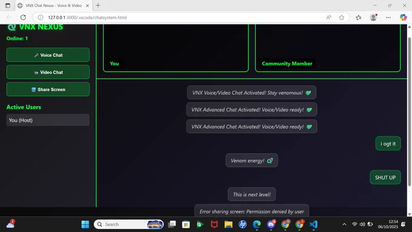Open the notifications bell icon

tap(404, 224)
